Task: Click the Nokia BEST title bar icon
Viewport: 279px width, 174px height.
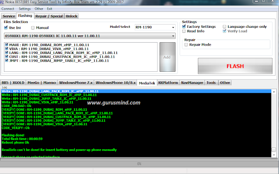Action: 2,2
